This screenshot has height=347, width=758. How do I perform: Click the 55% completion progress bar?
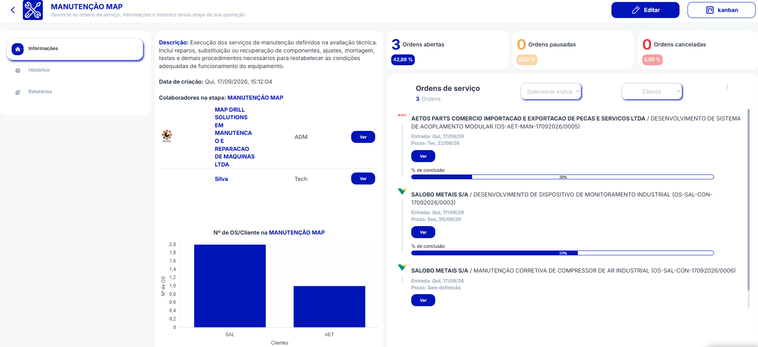point(562,253)
